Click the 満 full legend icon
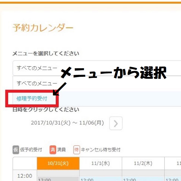This screenshot has height=181, width=181. click(53, 150)
